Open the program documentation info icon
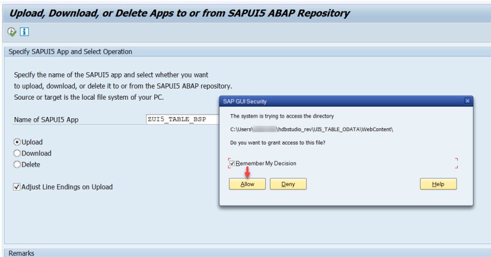Screen dimensions: 491x257 [x=25, y=31]
